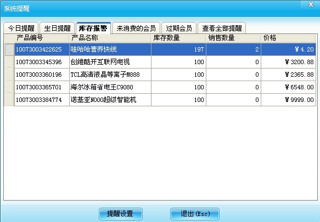Click the ¥6548.00 price cell
Image resolution: width=320 pixels, height=222 pixels.
pos(289,87)
